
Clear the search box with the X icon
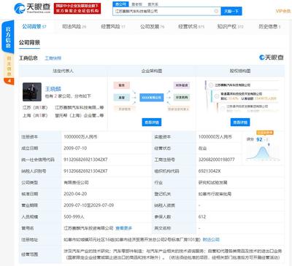[216, 11]
